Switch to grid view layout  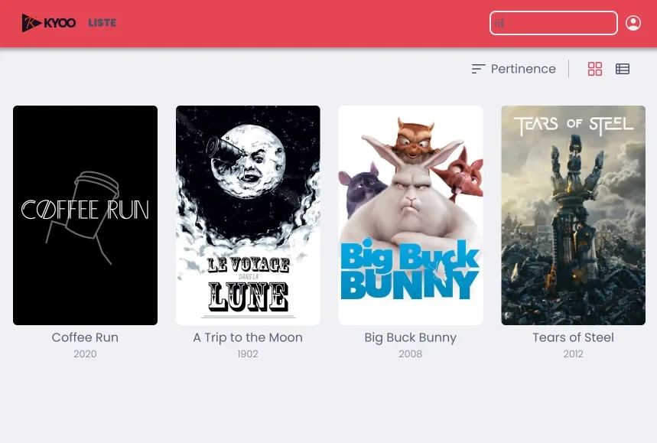[595, 69]
